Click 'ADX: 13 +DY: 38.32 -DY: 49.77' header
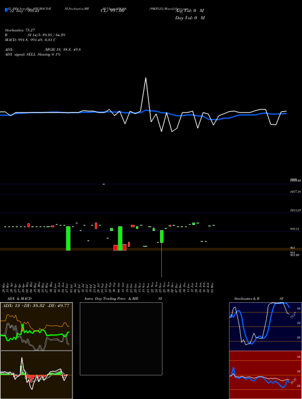Viewport: 302px width, 399px height. (x=36, y=306)
